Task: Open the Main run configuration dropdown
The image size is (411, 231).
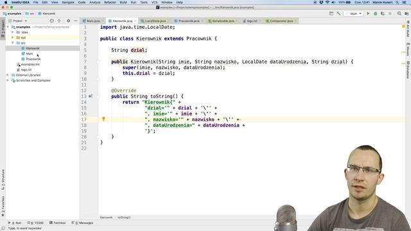Action: click(353, 13)
